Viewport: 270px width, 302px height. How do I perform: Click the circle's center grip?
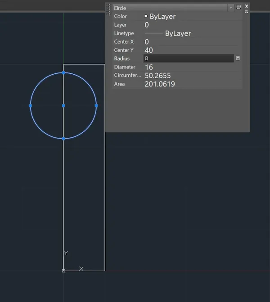click(x=63, y=106)
